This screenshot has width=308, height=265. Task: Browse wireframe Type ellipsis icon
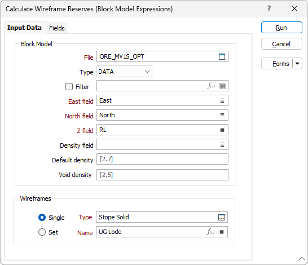[222, 217]
